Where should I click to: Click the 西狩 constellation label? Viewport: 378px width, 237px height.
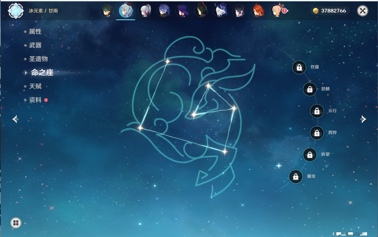[x=332, y=133]
